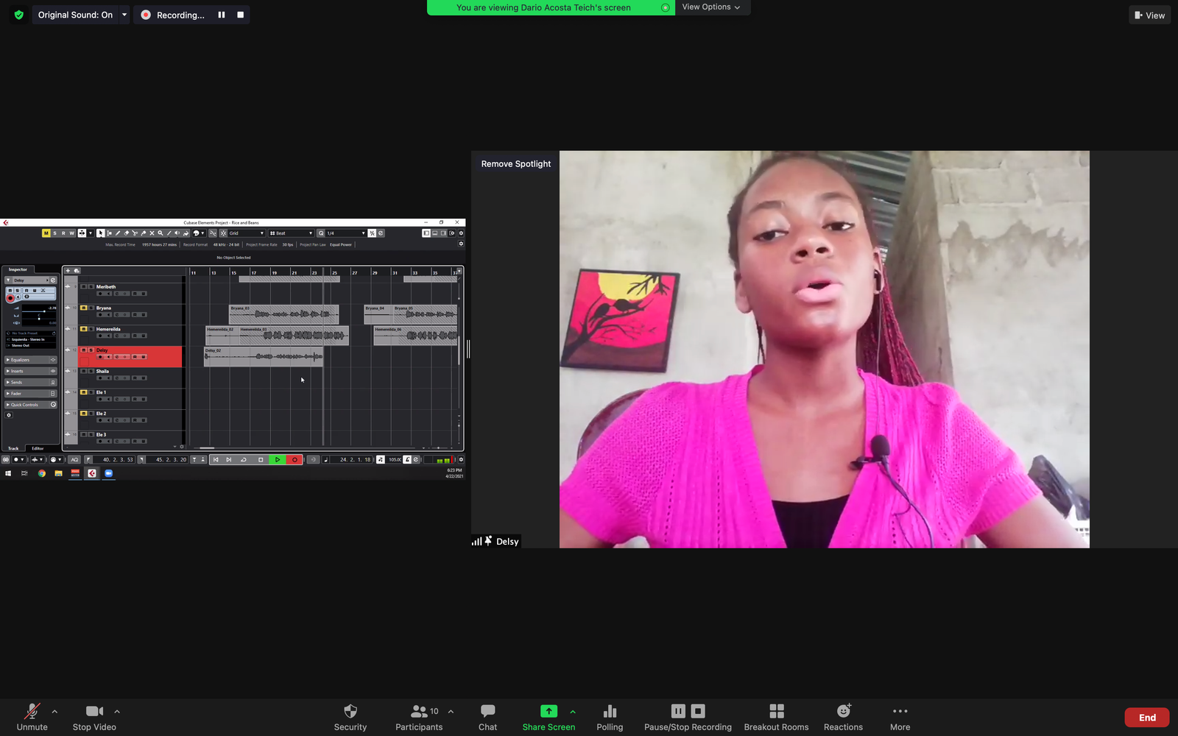The image size is (1178, 736).
Task: Toggle Stop Video camera
Action: tap(94, 711)
